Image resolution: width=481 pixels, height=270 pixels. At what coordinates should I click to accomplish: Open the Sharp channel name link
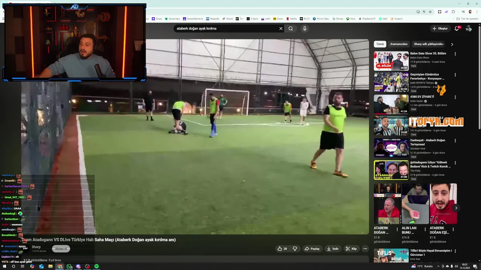pyautogui.click(x=36, y=247)
